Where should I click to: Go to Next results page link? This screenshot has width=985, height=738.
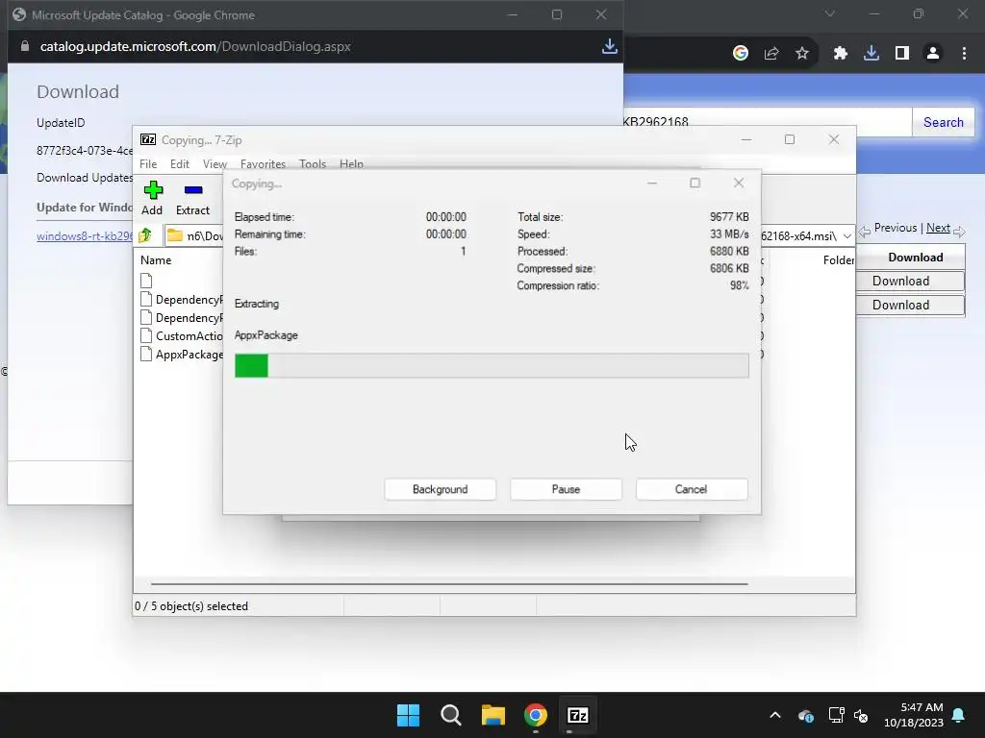(x=938, y=228)
